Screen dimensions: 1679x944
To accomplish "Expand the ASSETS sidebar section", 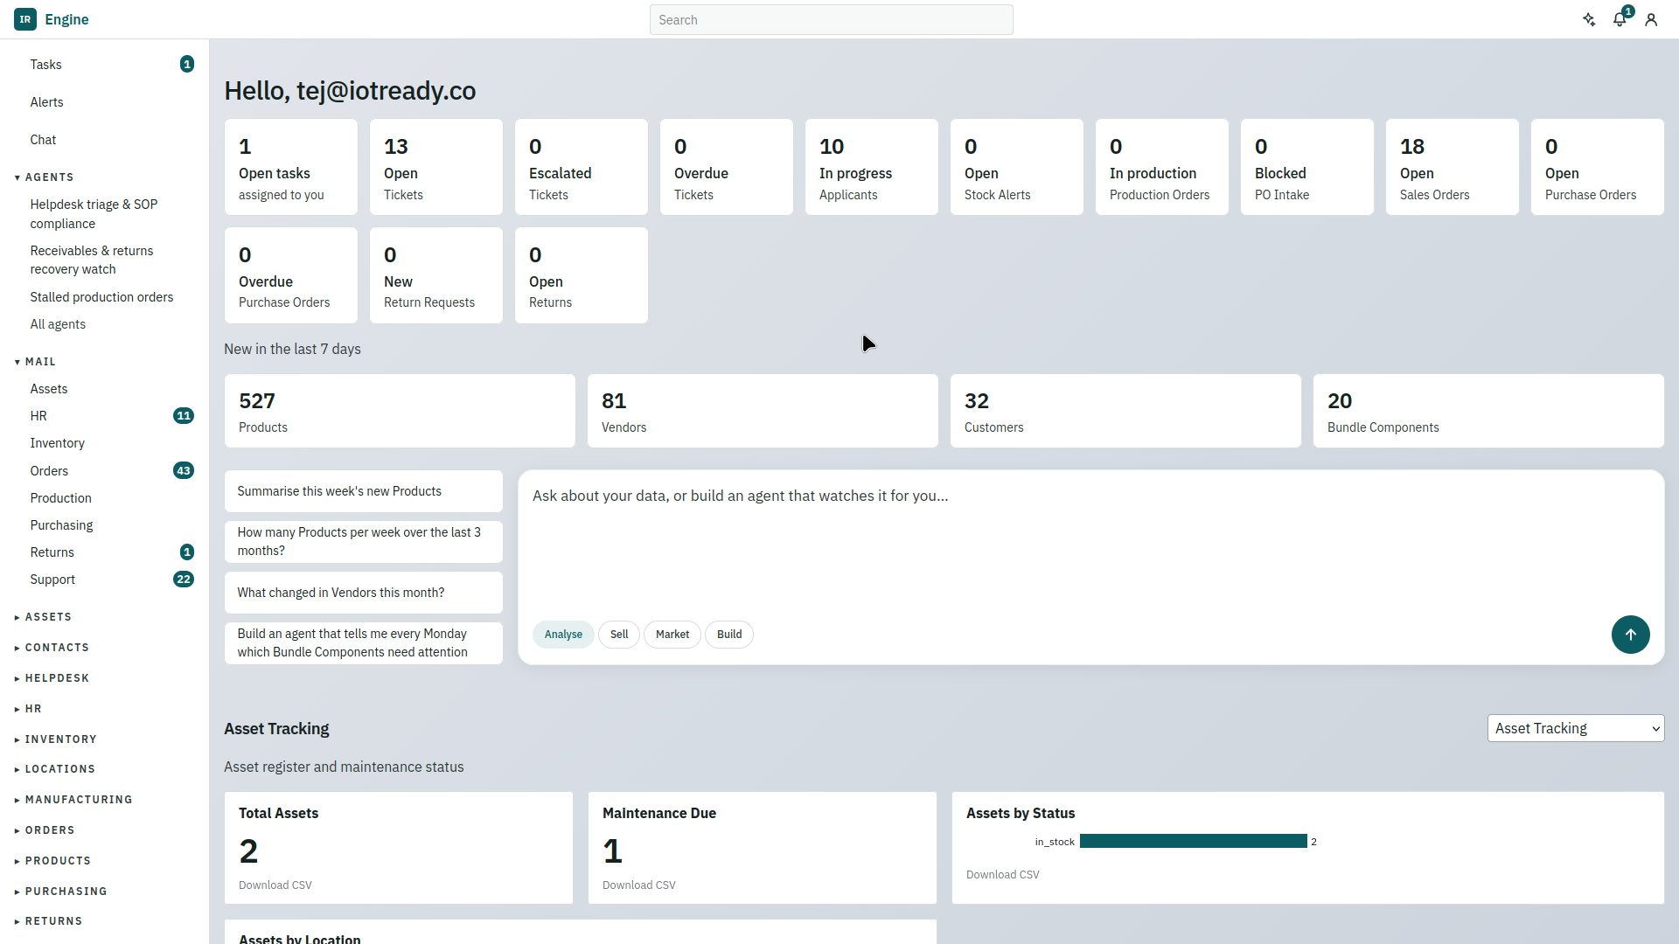I will (44, 617).
